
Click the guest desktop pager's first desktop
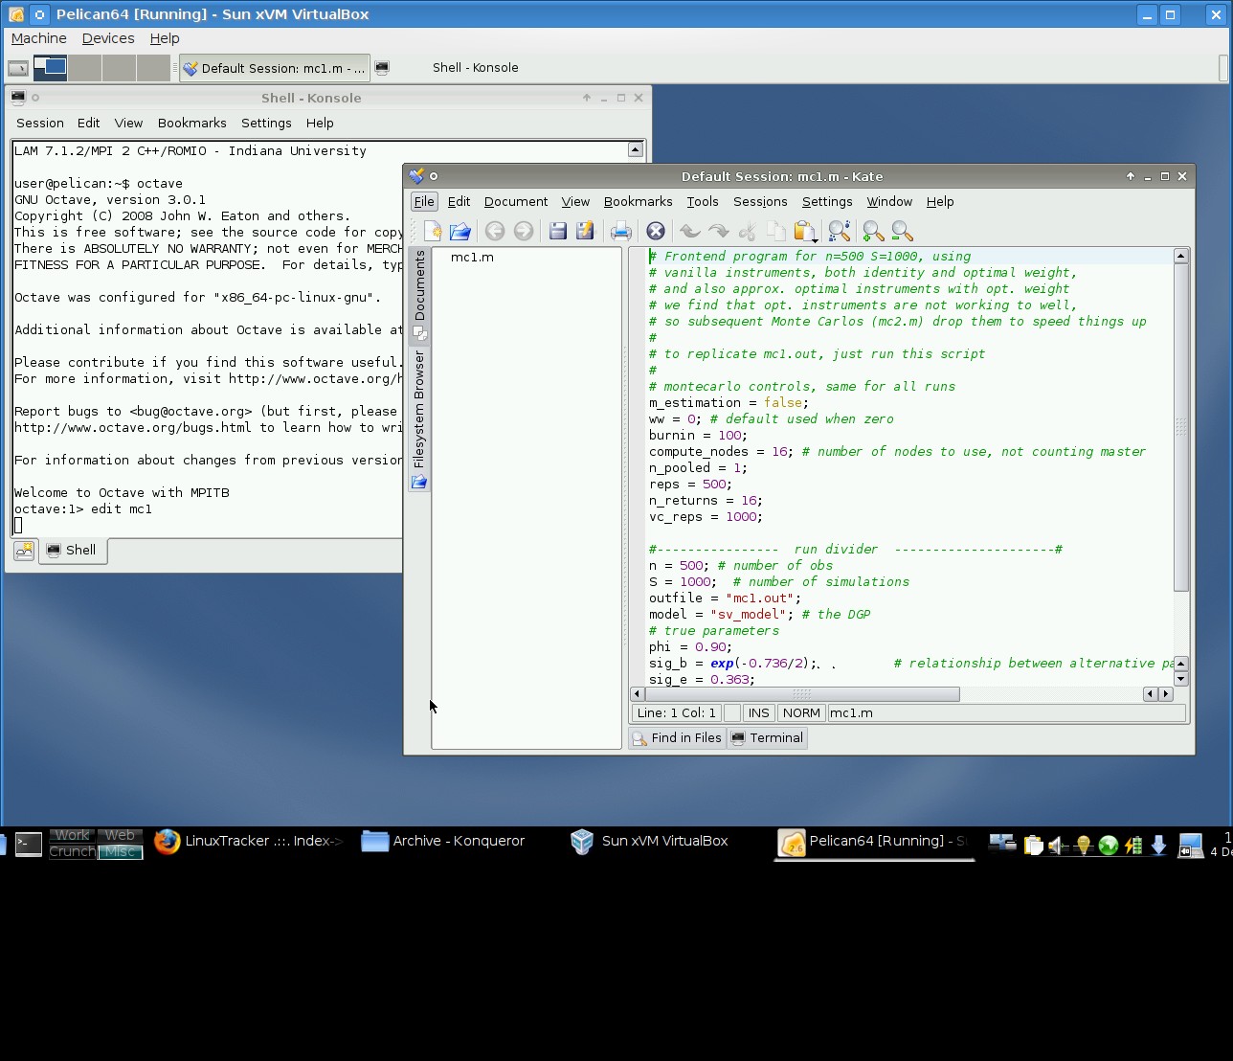(x=50, y=67)
